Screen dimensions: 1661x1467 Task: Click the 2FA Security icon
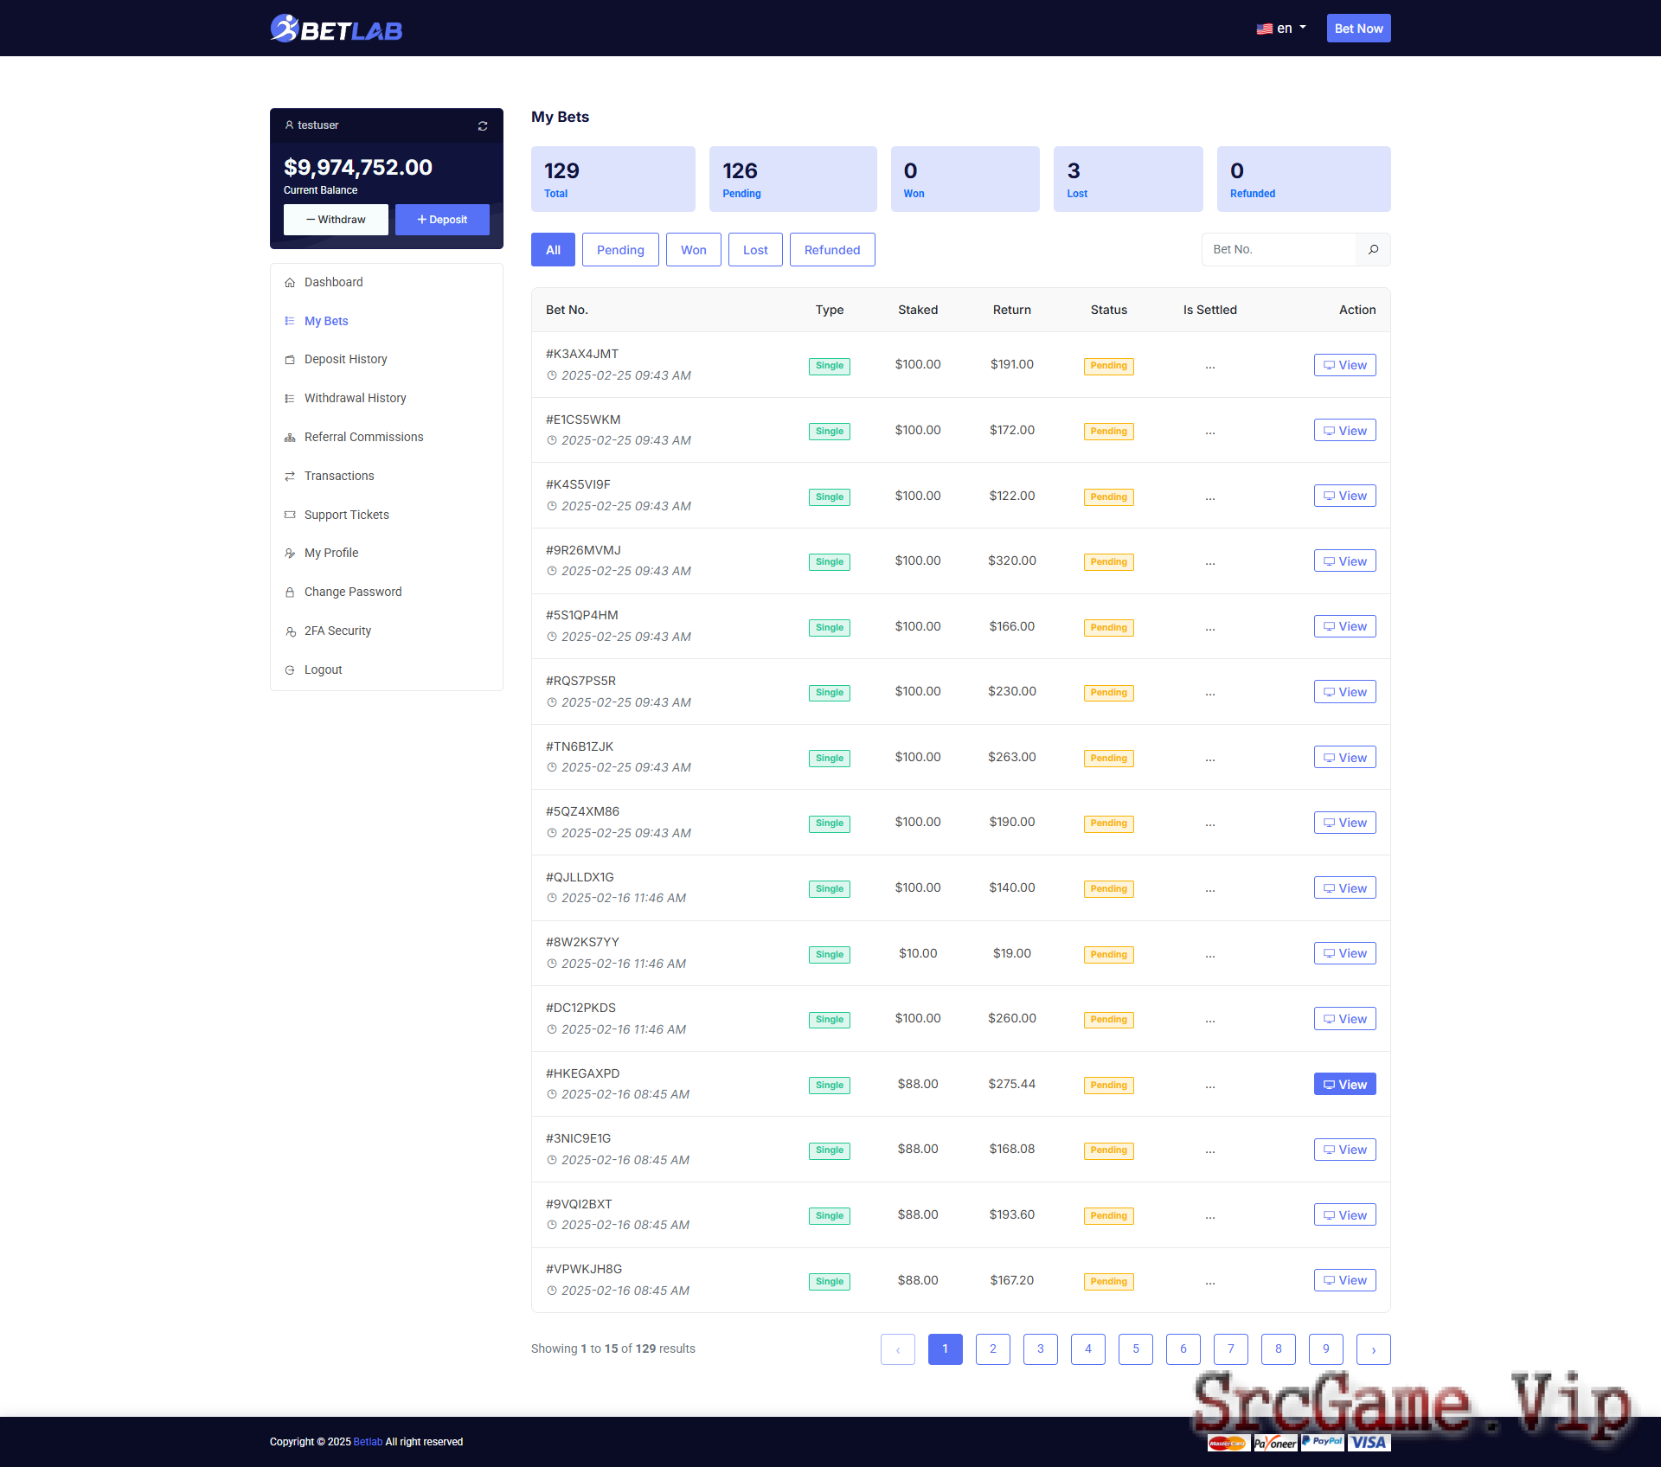pos(290,631)
